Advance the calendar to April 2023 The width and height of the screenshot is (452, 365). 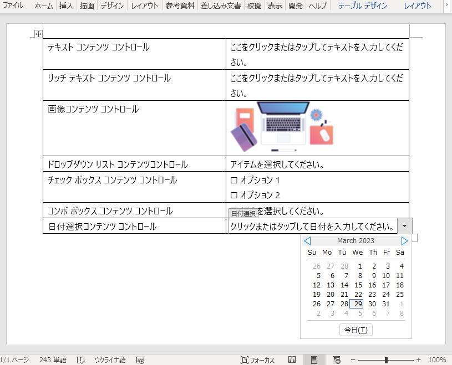tap(404, 240)
